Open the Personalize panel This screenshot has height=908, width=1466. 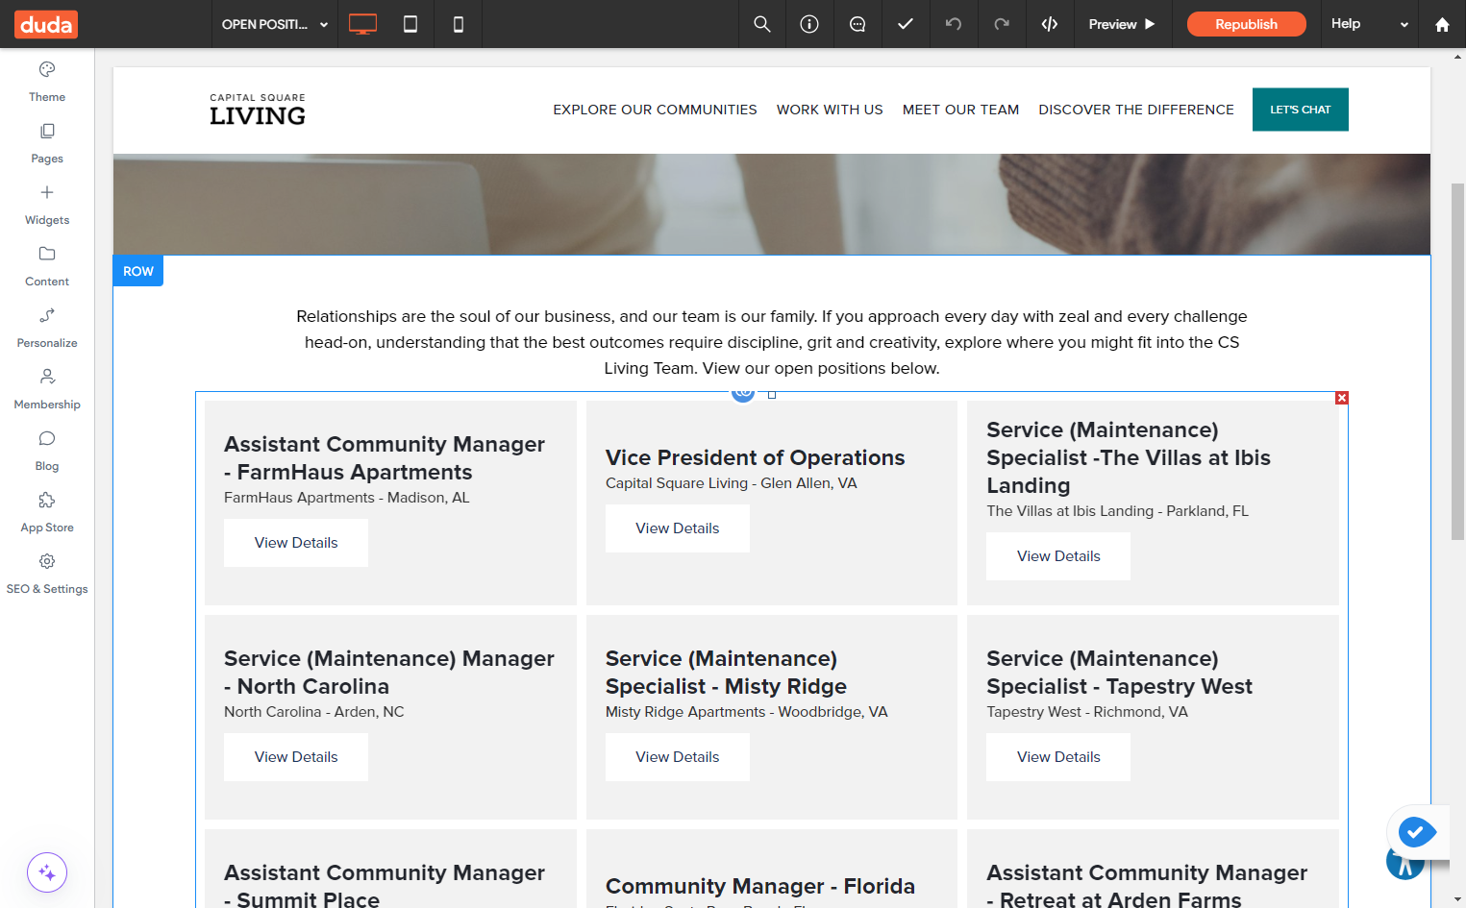coord(47,328)
